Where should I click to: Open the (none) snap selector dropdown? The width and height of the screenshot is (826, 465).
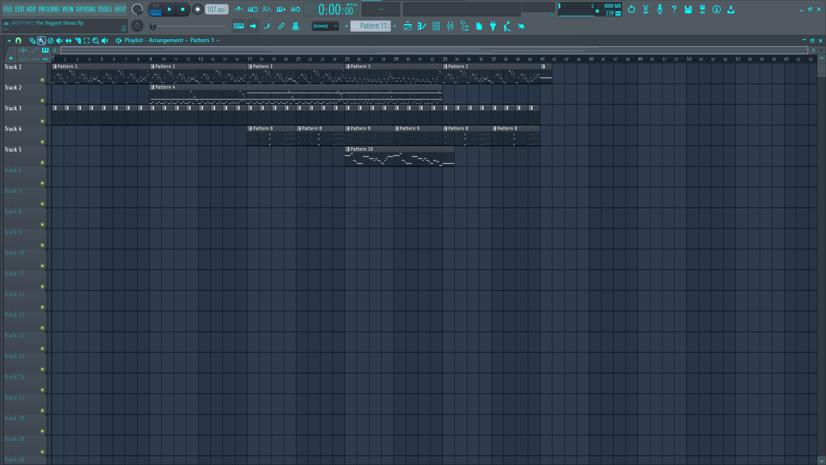point(325,26)
